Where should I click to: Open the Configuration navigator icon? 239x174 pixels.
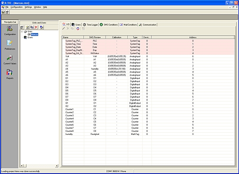(x=10, y=30)
